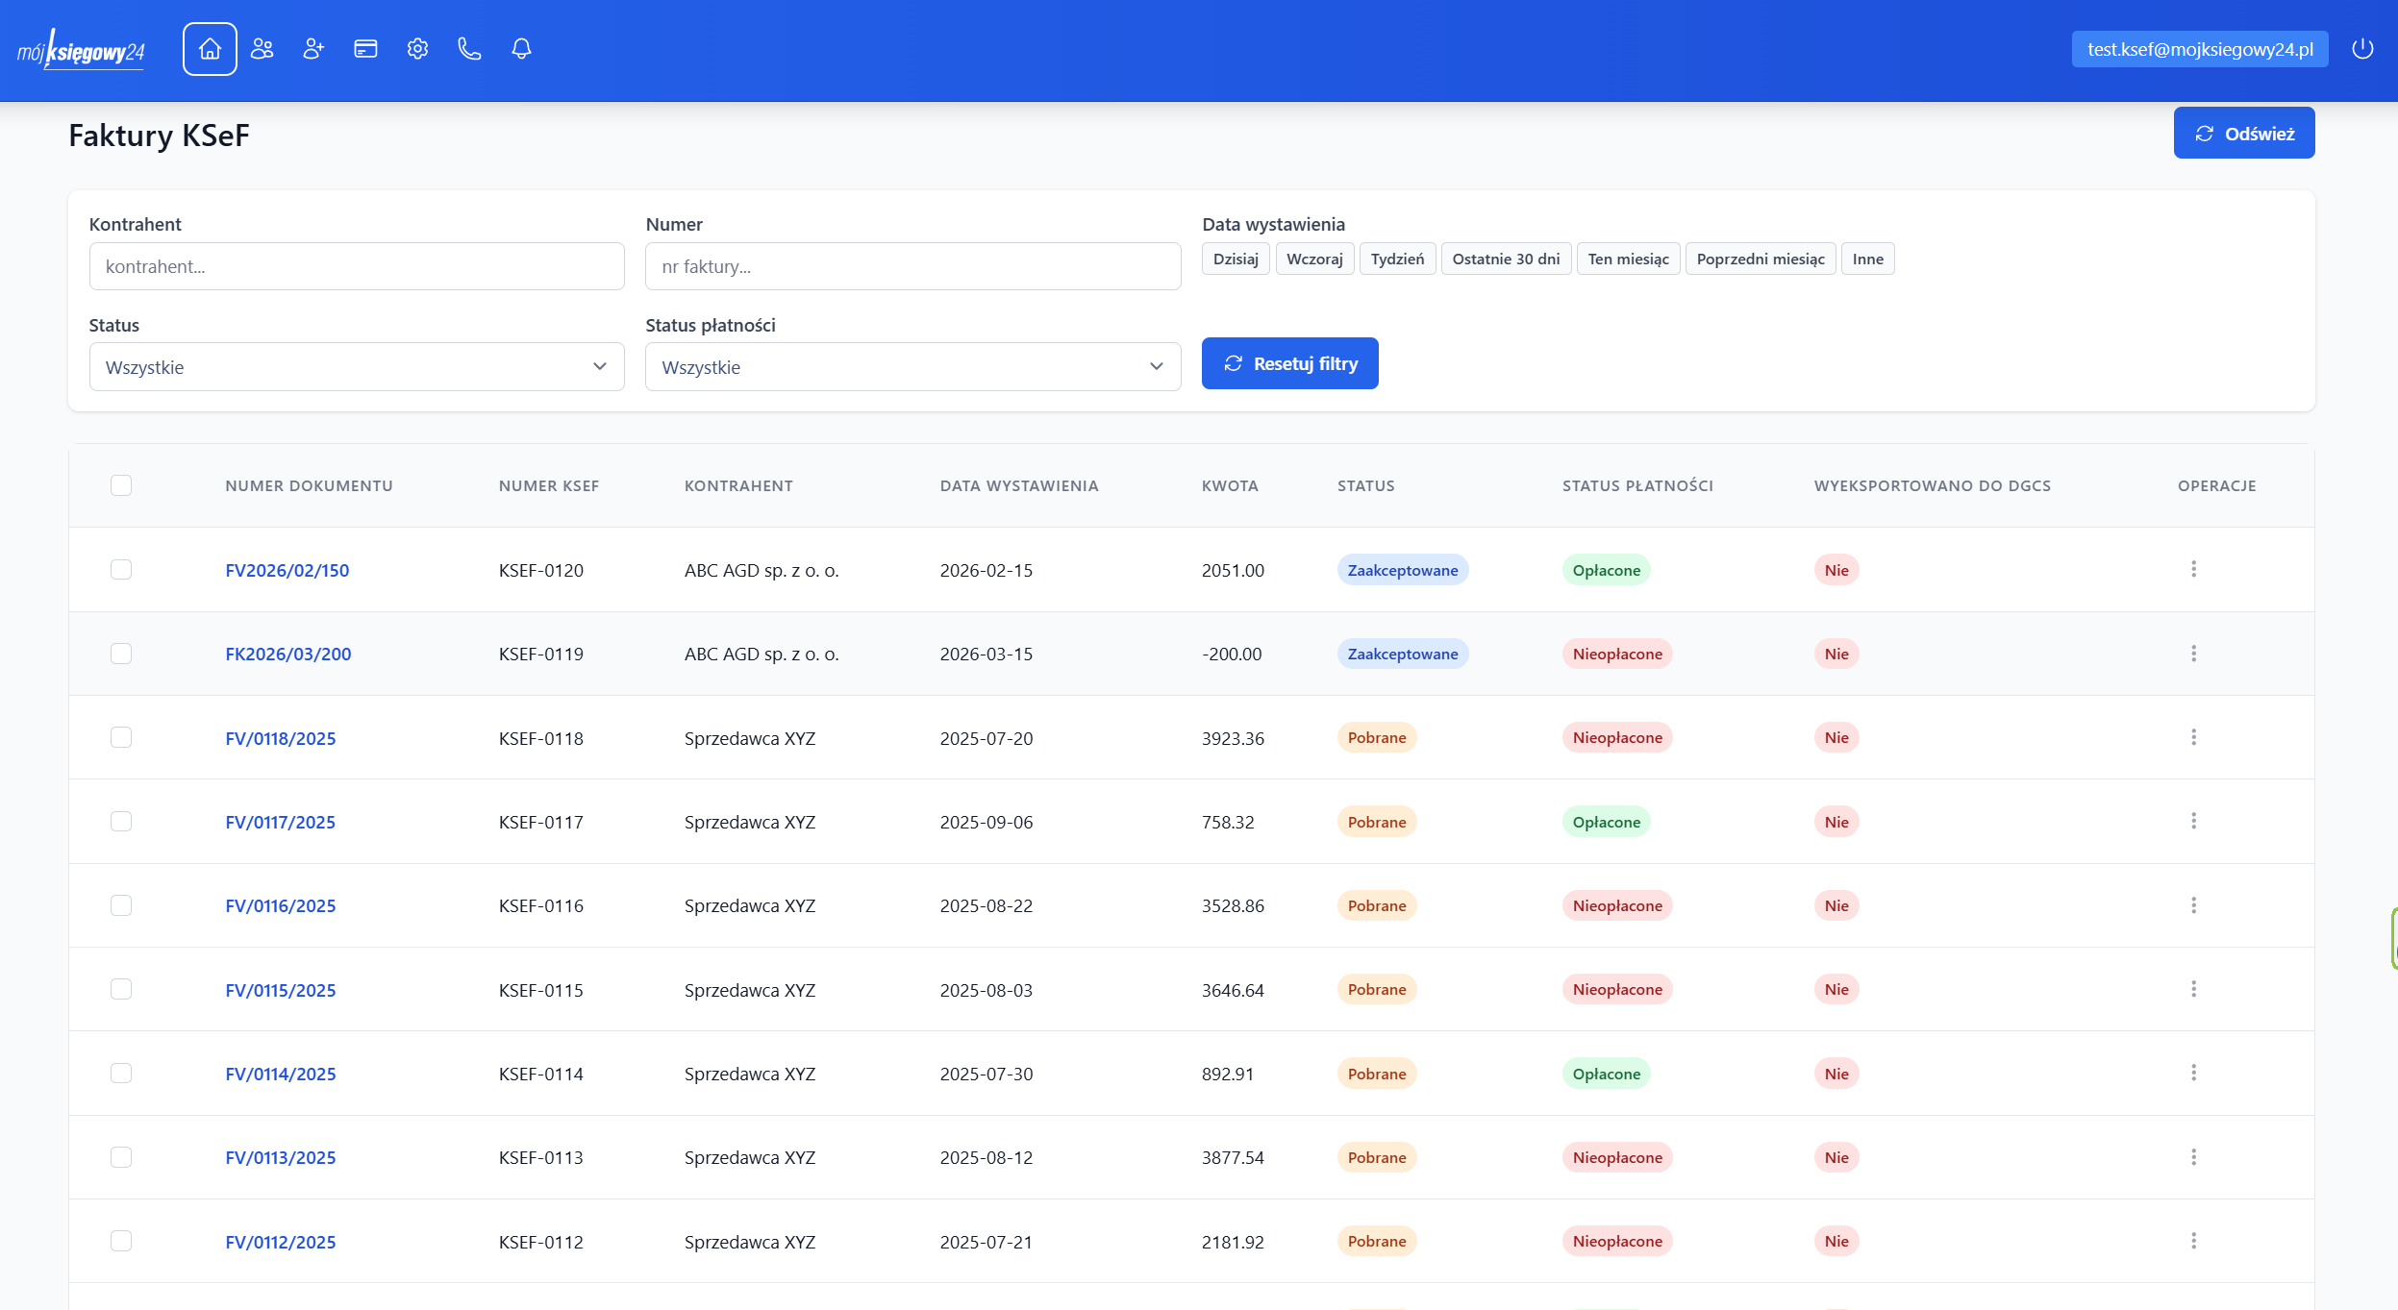
Task: Click the power logout icon
Action: (x=2362, y=49)
